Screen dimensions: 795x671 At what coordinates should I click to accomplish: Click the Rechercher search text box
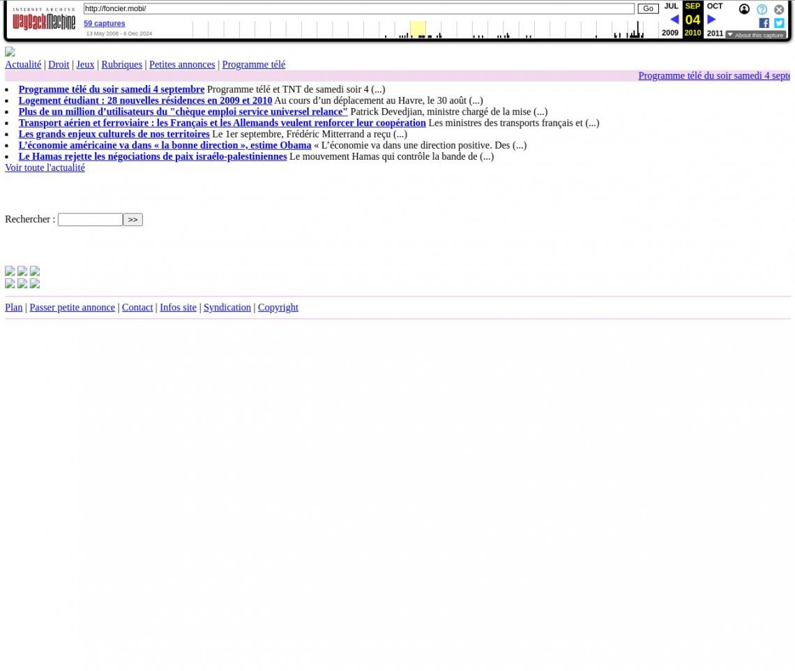90,220
